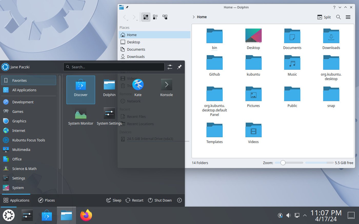Launch Firefox from the taskbar
Image resolution: width=359 pixels, height=224 pixels.
click(86, 215)
